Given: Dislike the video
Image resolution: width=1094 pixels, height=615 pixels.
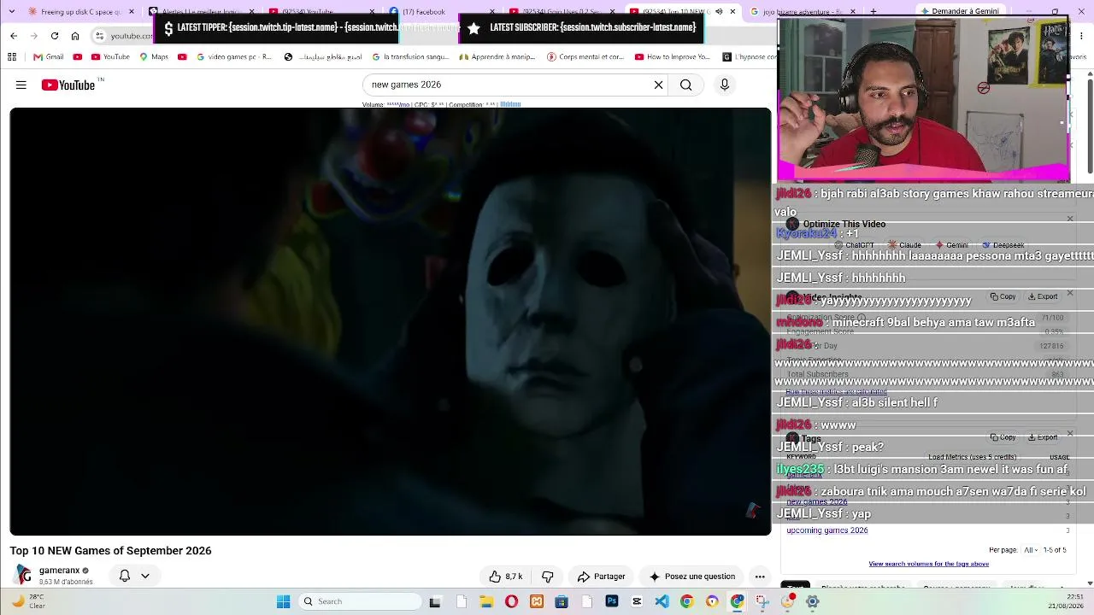Looking at the screenshot, I should (x=548, y=577).
